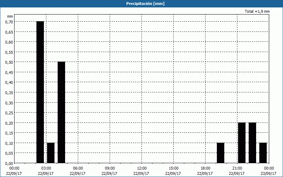Image resolution: width=283 pixels, height=177 pixels.
Task: Select the 0,10 mm bar after 18:00
Action: tap(220, 153)
